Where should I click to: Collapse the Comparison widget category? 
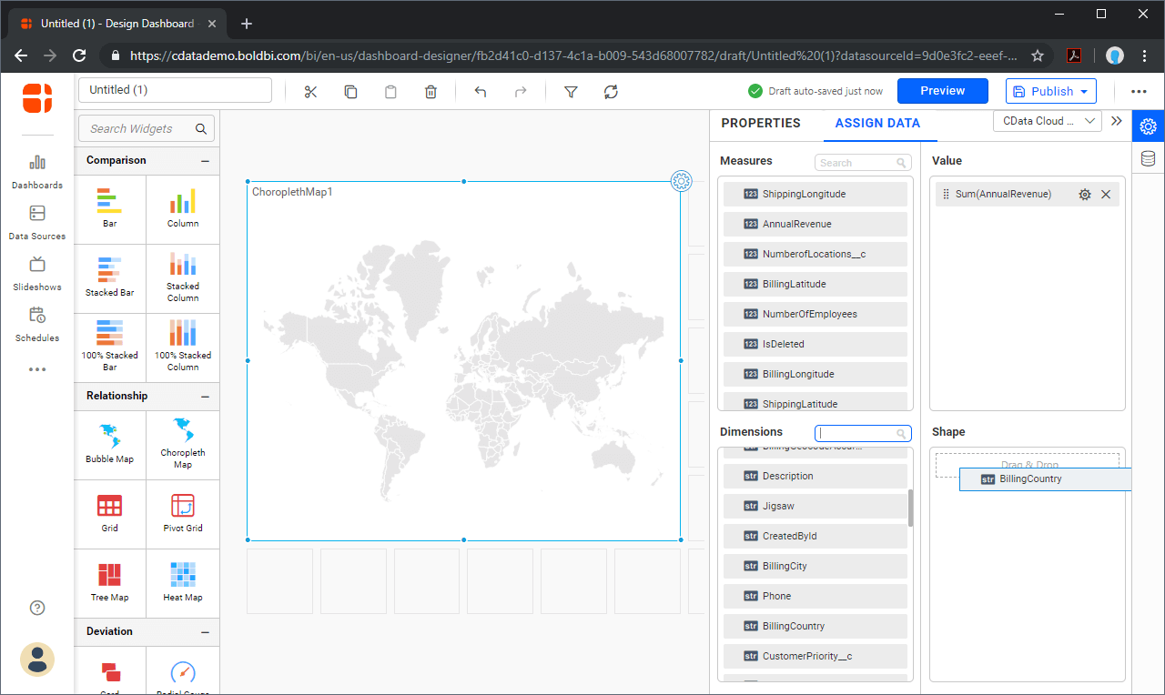tap(206, 161)
